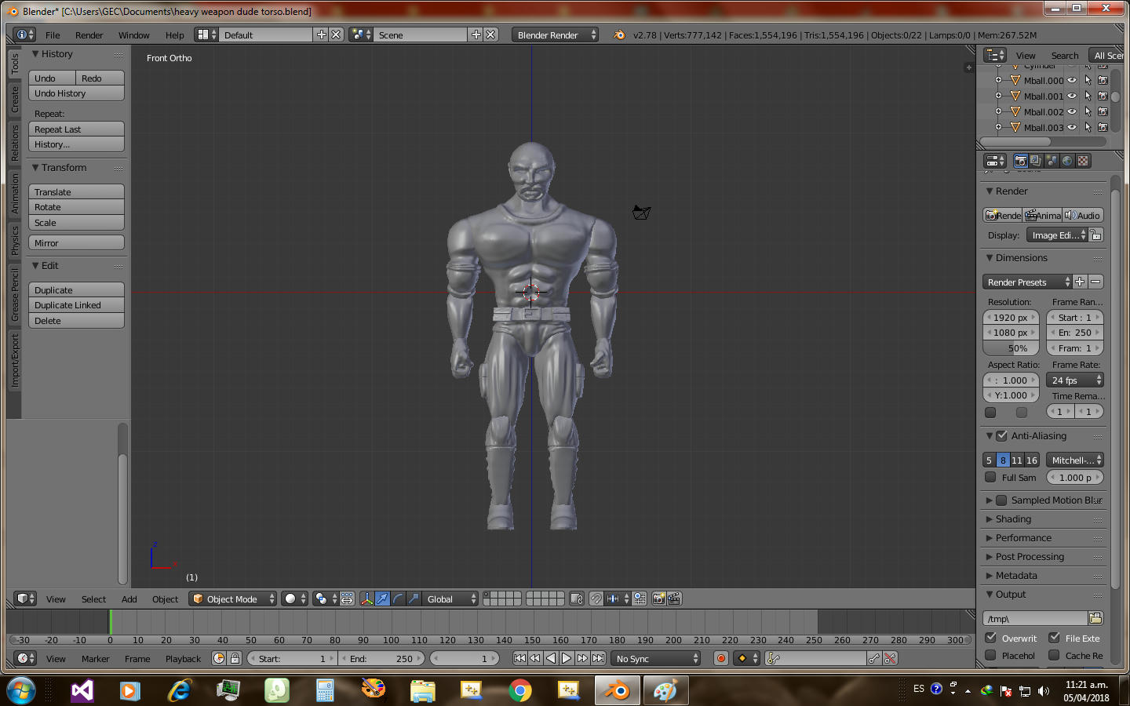1130x706 pixels.
Task: Enable Sampled Motion Blur checkbox
Action: [x=1001, y=500]
